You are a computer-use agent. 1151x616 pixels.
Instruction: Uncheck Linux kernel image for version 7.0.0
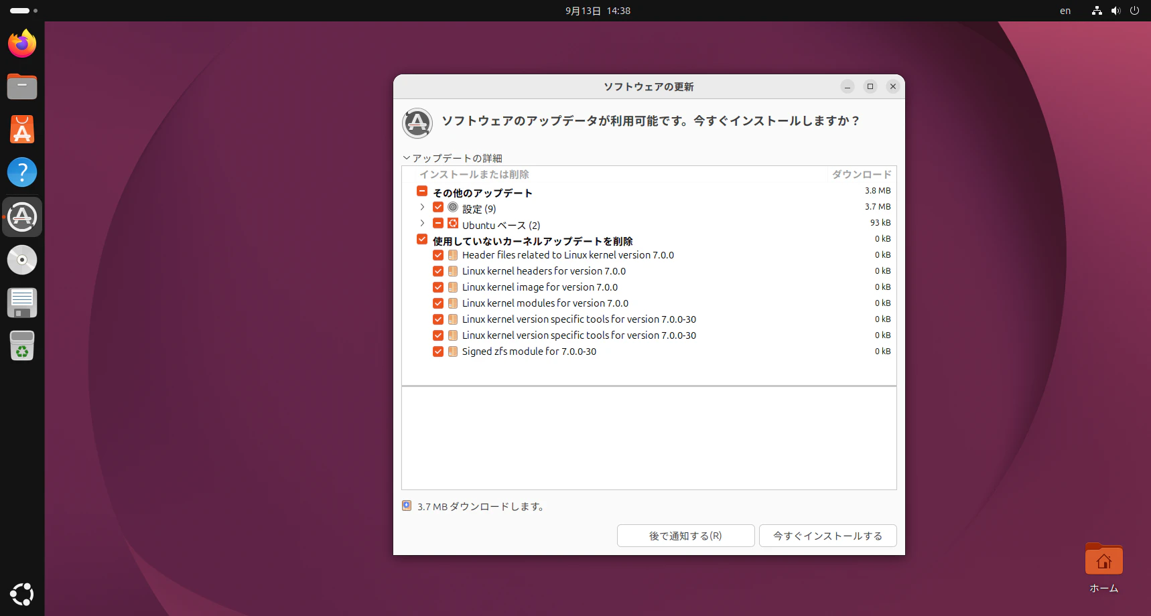(438, 287)
